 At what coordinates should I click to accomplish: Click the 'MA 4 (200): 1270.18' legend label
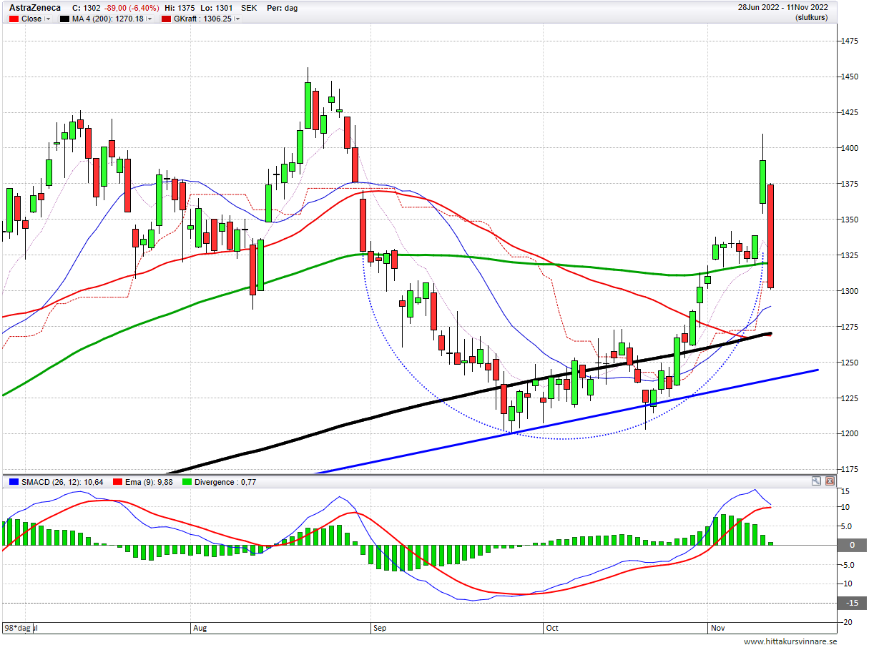[107, 19]
